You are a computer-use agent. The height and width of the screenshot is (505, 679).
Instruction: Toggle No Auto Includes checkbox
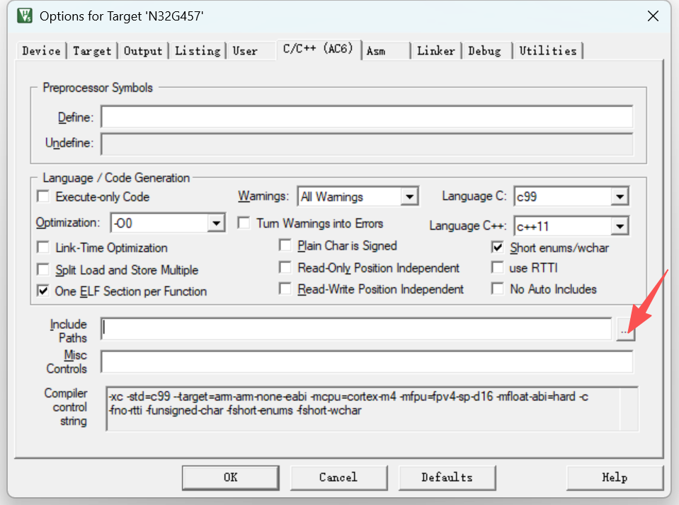[498, 289]
